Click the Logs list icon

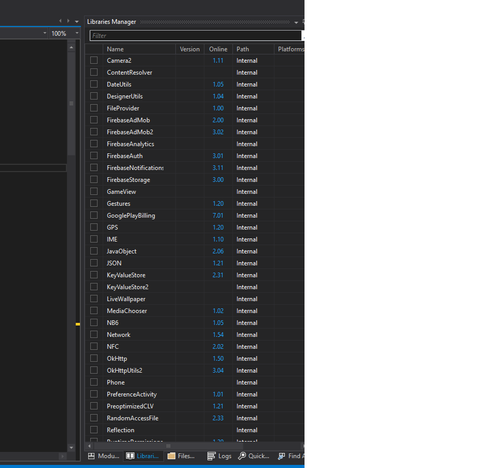click(x=211, y=456)
